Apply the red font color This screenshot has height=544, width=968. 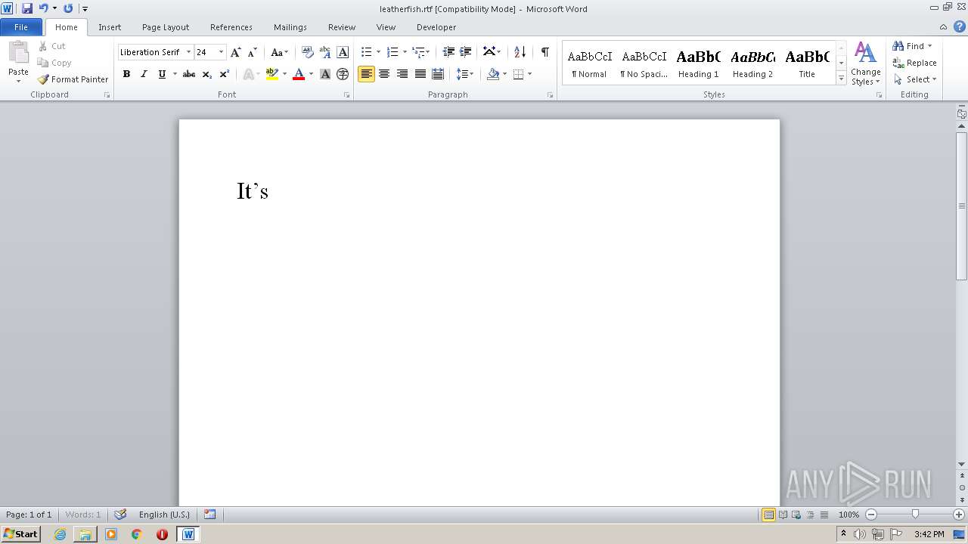(x=299, y=74)
